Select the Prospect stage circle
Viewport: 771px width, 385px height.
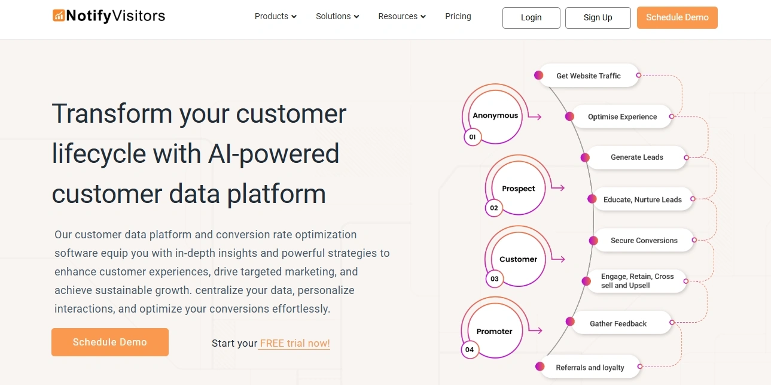click(x=518, y=188)
